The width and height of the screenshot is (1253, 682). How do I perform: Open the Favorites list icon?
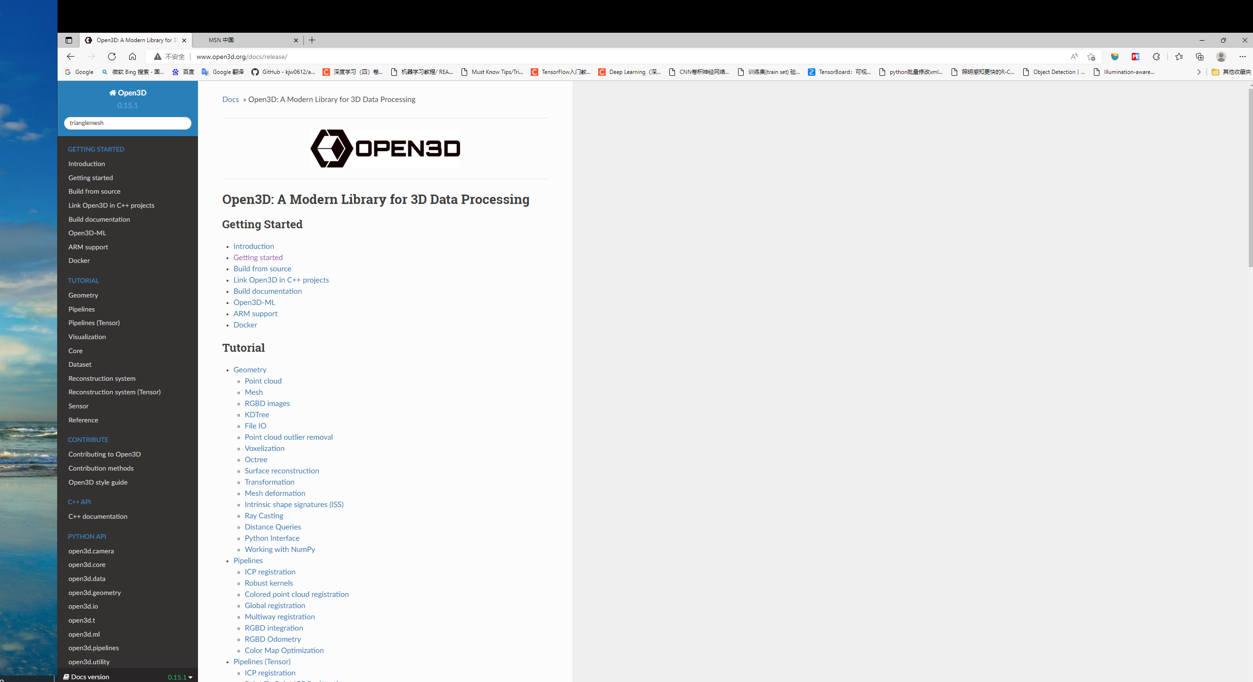[1179, 57]
